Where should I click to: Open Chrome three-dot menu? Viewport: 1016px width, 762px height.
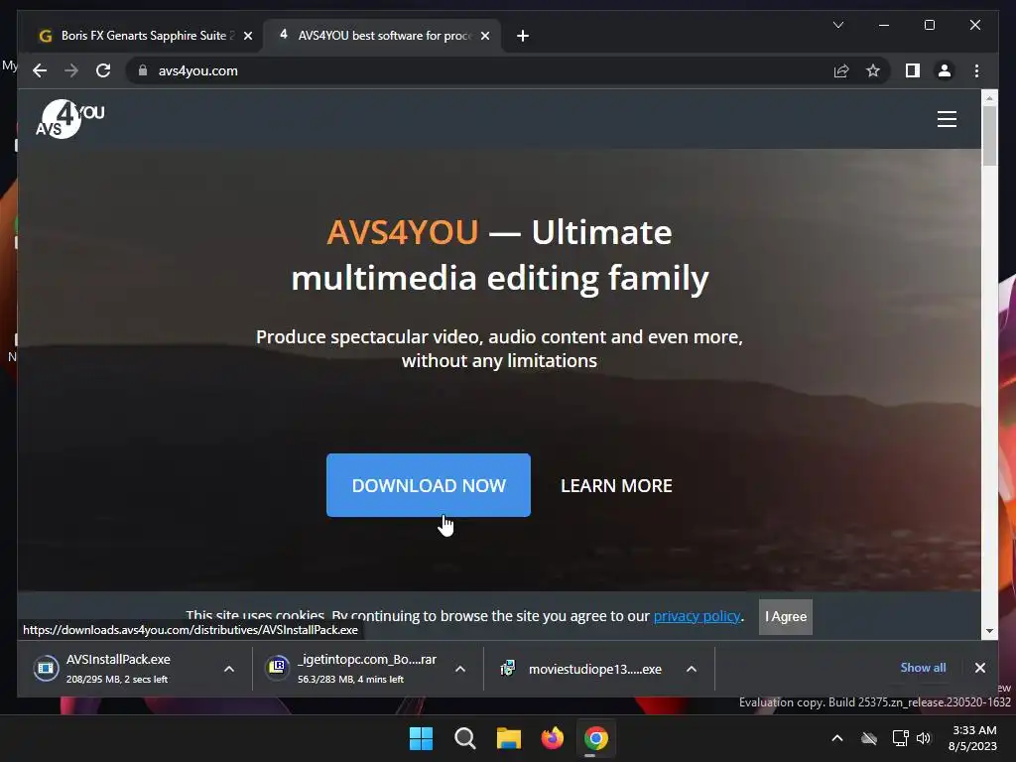click(976, 70)
